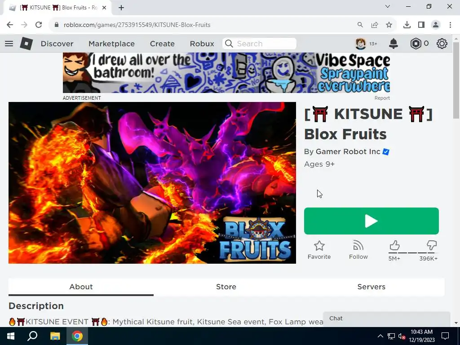
Task: Select the KITSUNE Blox Fruits browser tab
Action: 57,8
